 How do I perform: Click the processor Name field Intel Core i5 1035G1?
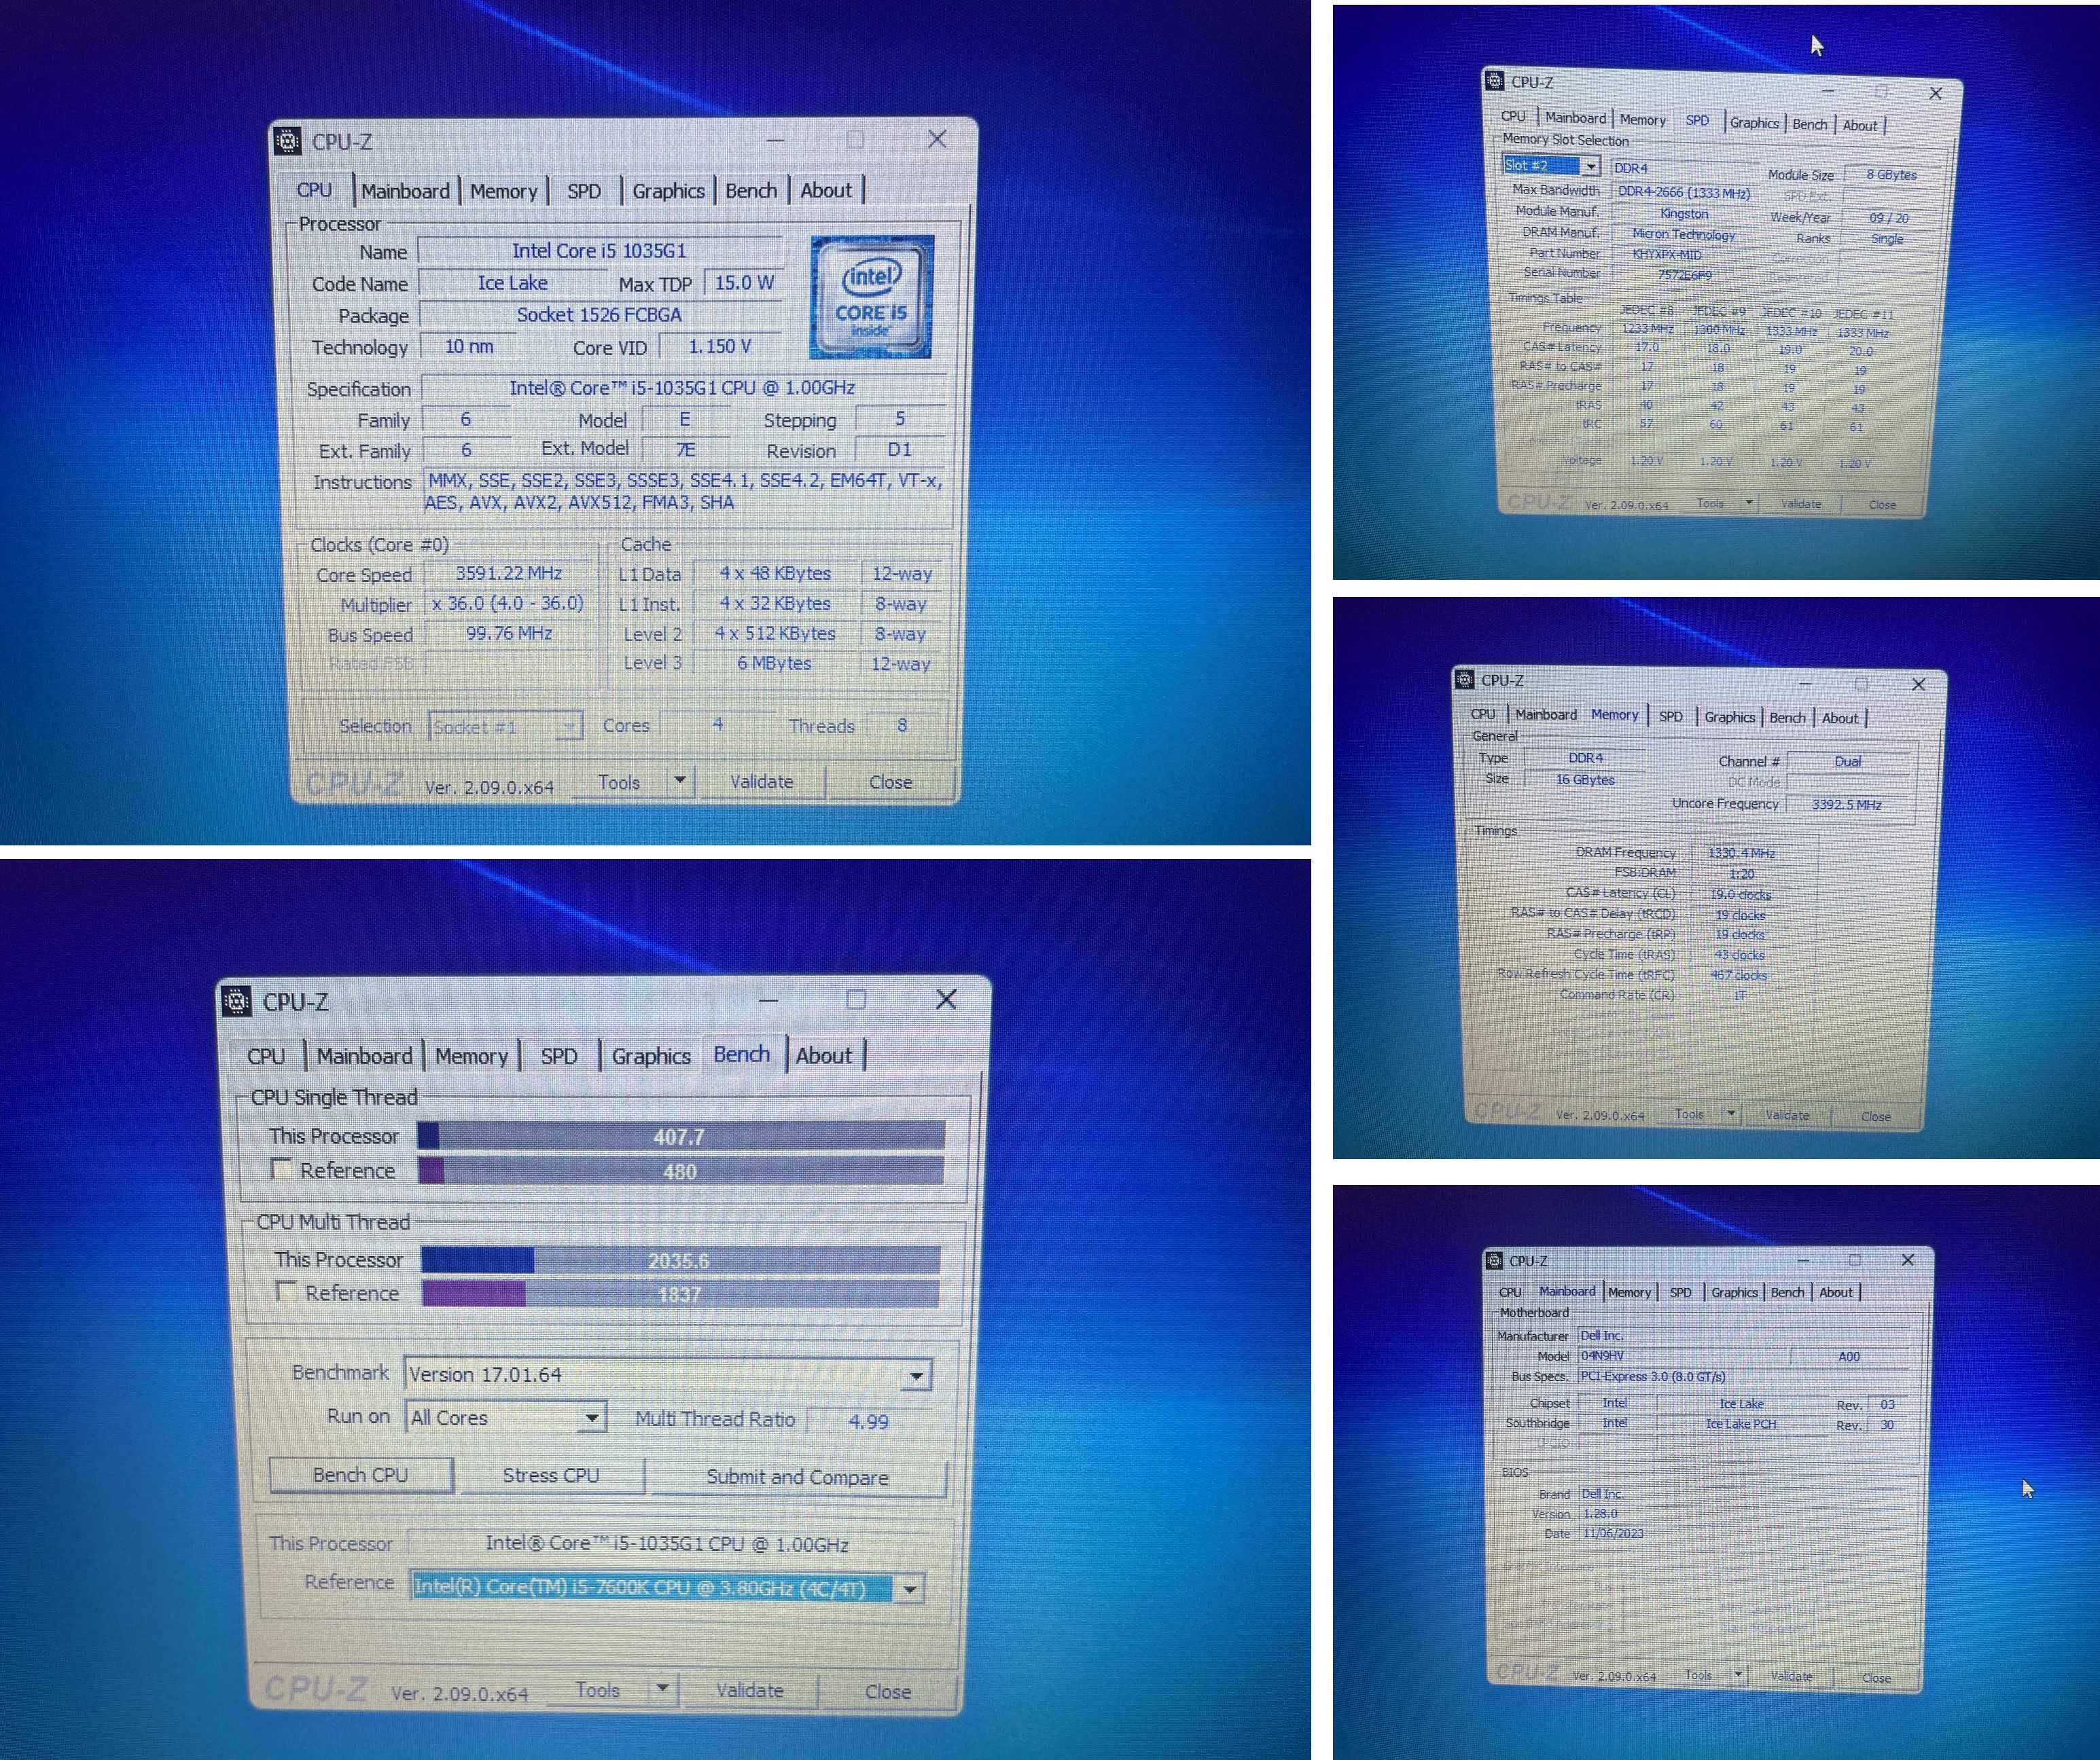[x=599, y=251]
